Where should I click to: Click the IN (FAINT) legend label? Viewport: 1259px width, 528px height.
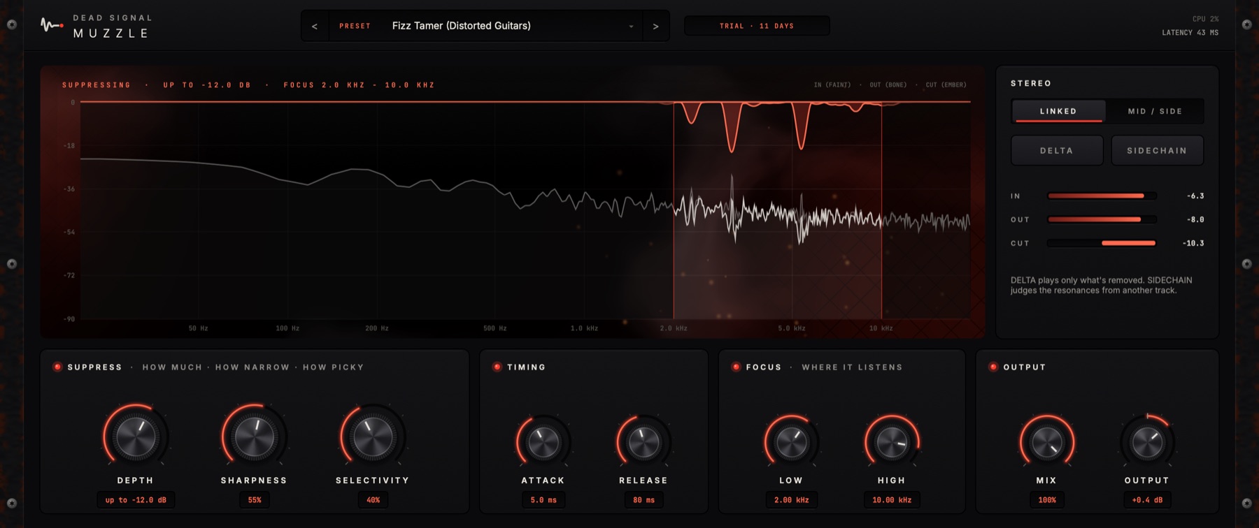click(x=832, y=85)
